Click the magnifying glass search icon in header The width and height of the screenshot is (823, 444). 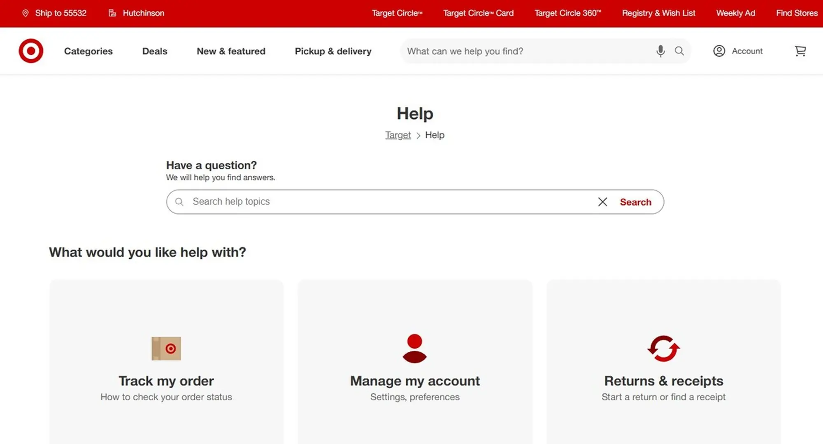coord(679,51)
